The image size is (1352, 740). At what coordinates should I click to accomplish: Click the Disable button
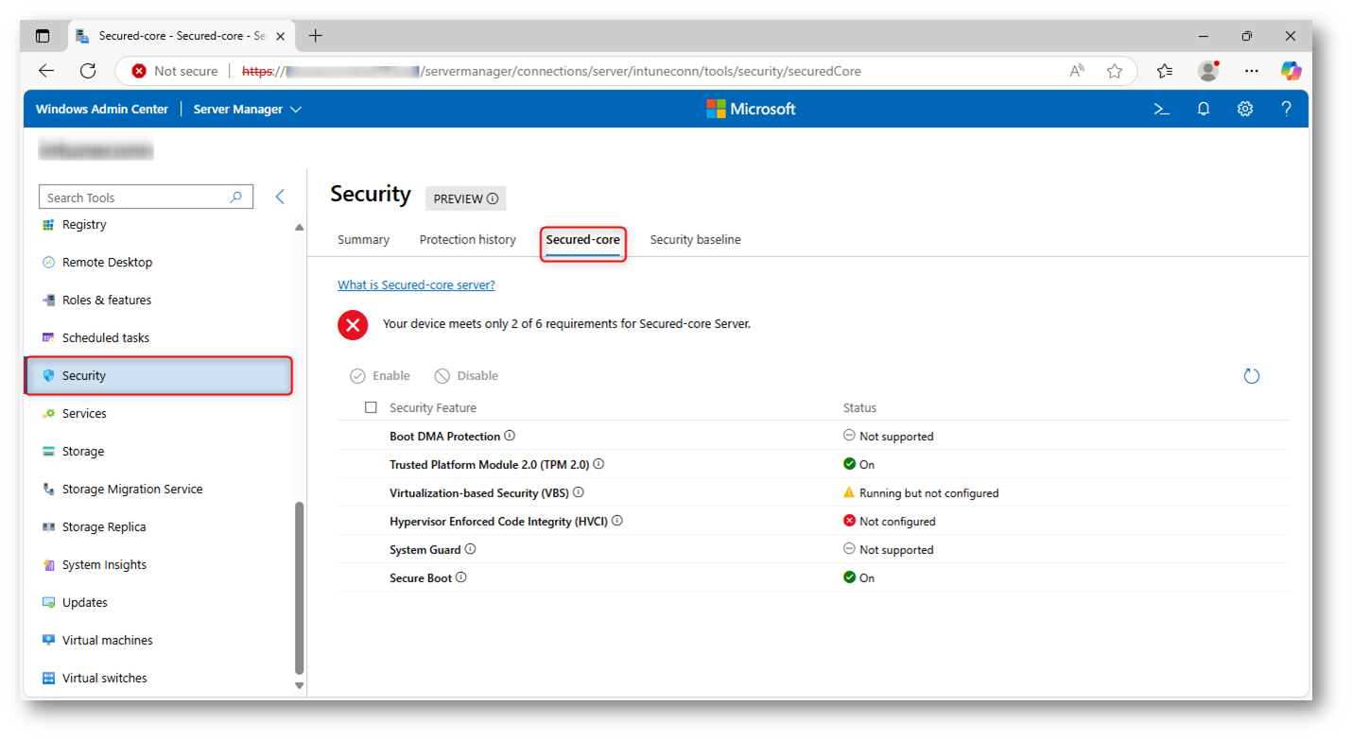tap(466, 376)
